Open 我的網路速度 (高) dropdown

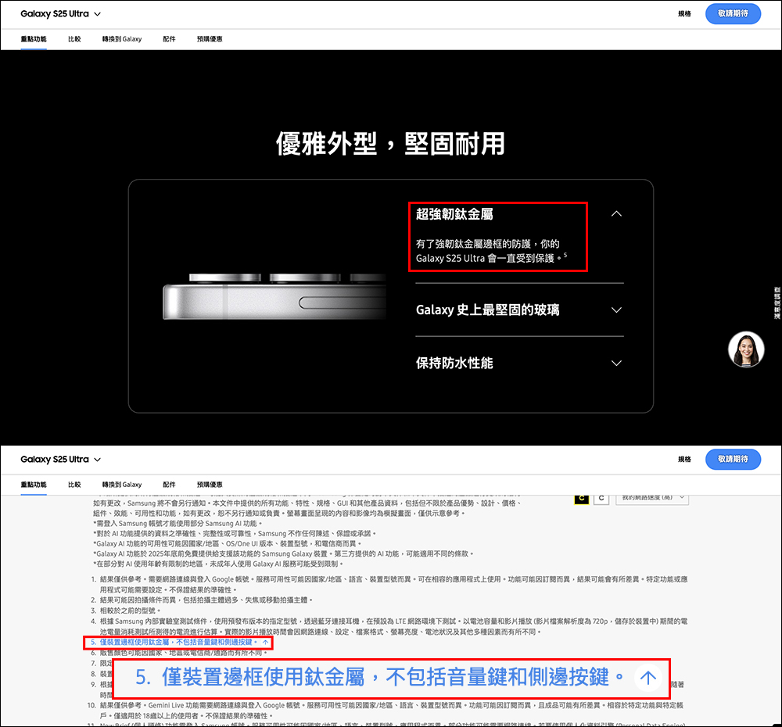click(652, 498)
